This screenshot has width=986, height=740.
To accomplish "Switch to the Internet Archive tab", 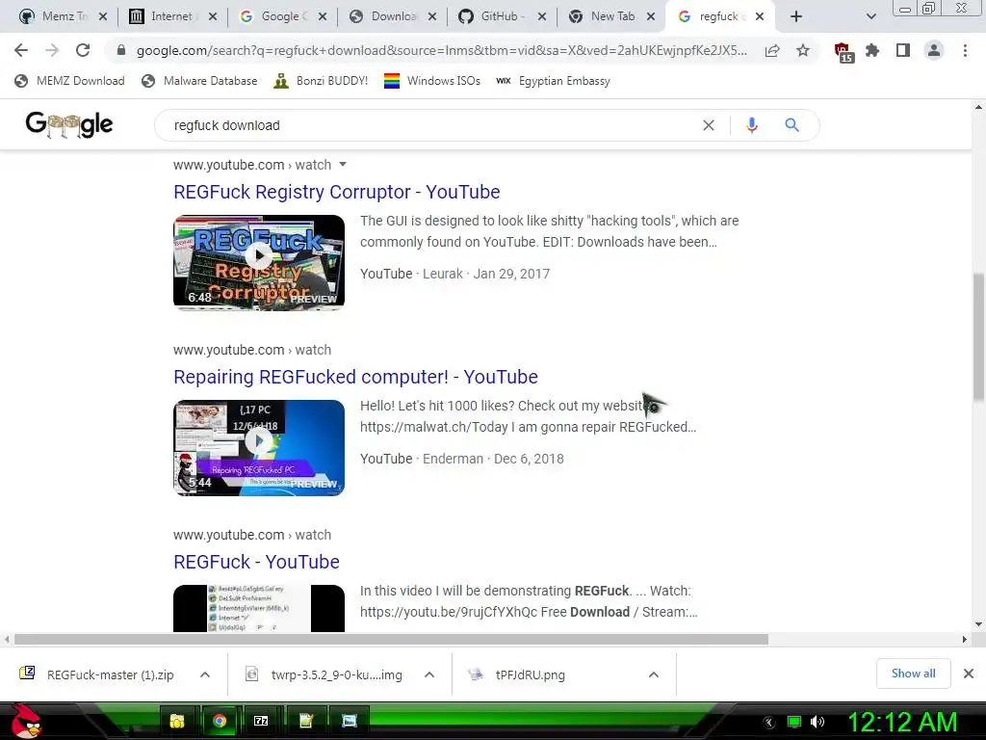I will click(x=162, y=16).
